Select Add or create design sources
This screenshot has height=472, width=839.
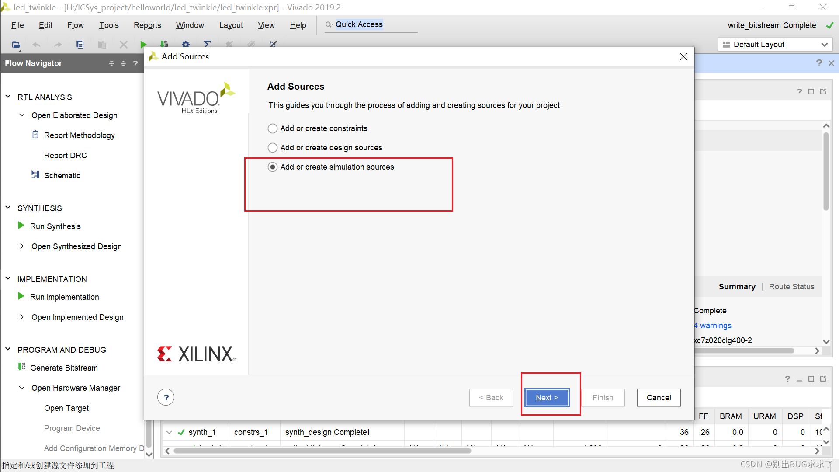tap(273, 148)
